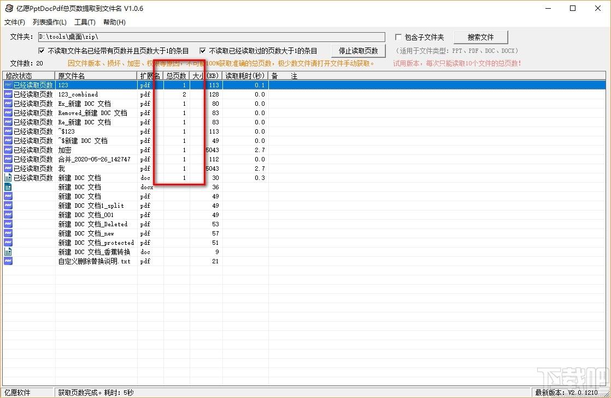Image resolution: width=611 pixels, height=398 pixels.
Task: Toggle 包含子文件夹 checkbox
Action: tap(398, 37)
